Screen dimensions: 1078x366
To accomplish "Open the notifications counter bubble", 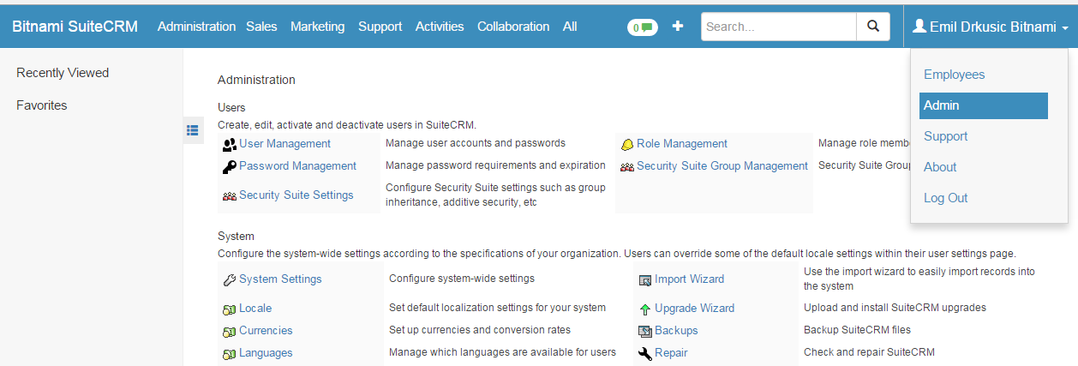I will 641,27.
